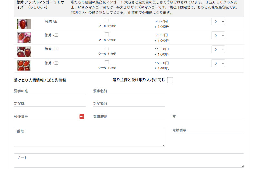257x169 pixels.
Task: Expand the 徳秀 2玉 quantity selector
Action: (x=218, y=35)
